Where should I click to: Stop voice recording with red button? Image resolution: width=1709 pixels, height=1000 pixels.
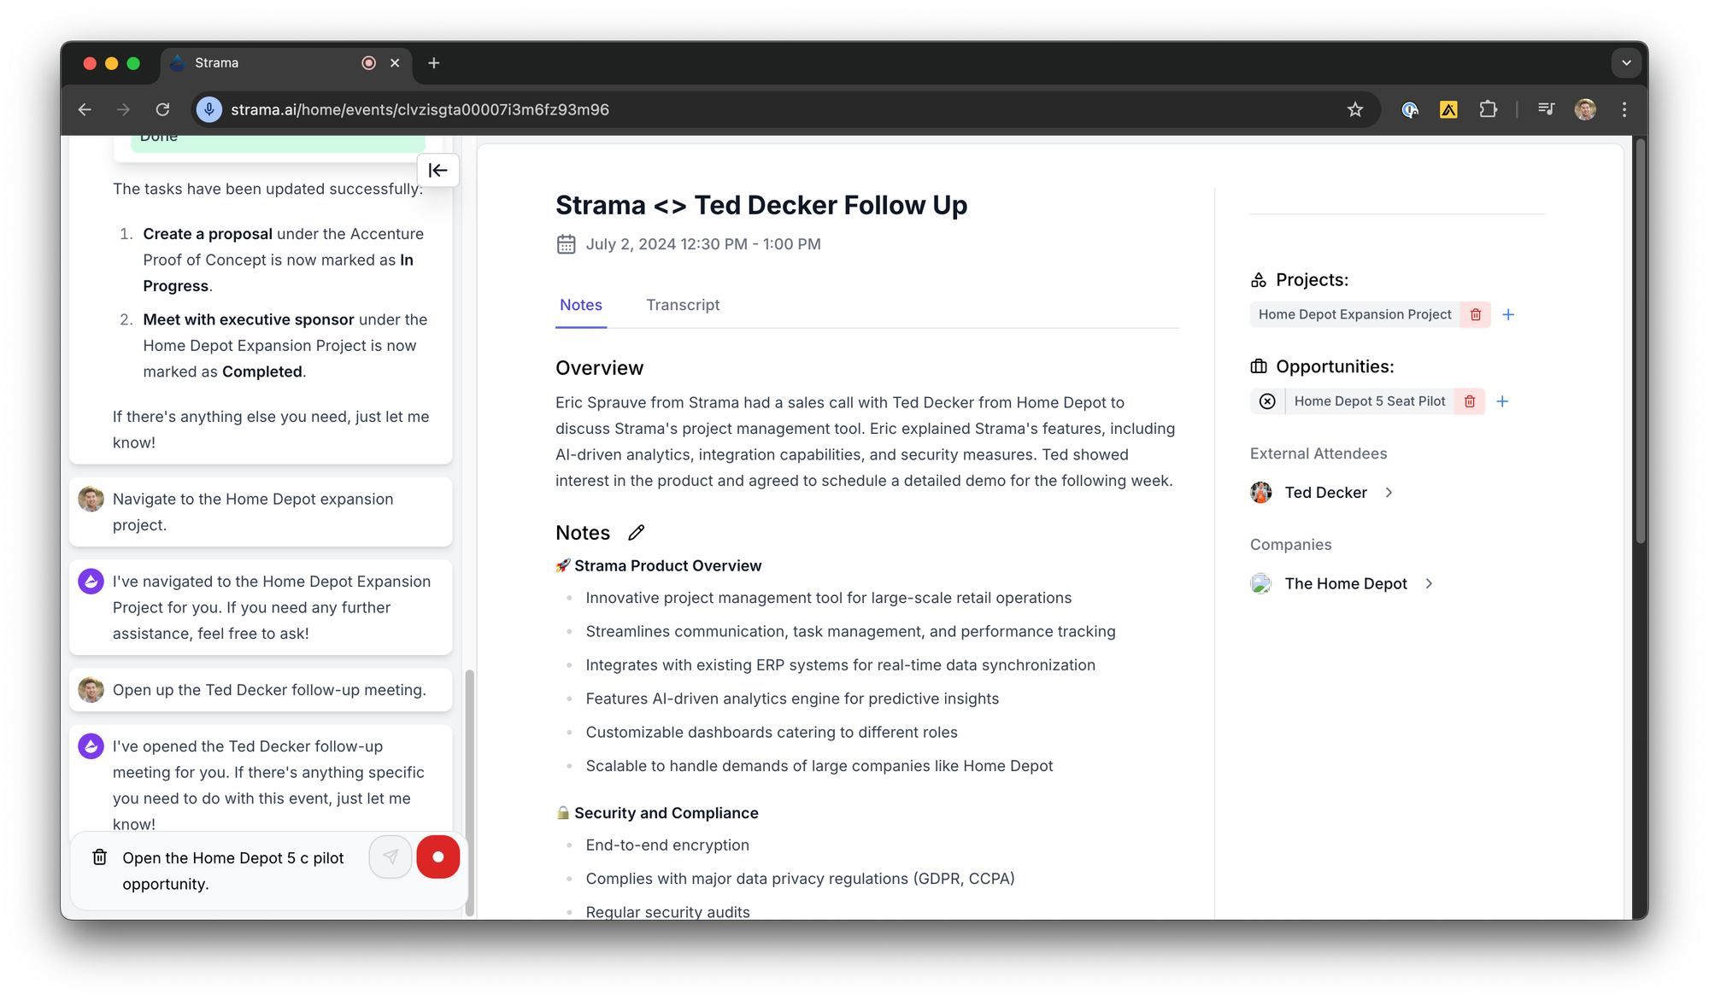[438, 857]
